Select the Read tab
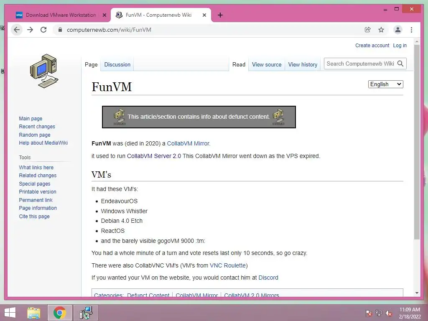Screen dimensions: 428x321 tap(239, 64)
